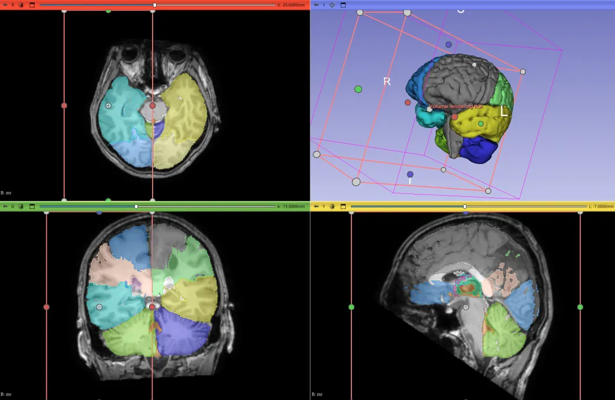Maximize the green coronal view icon
The height and width of the screenshot is (400, 615).
32,206
